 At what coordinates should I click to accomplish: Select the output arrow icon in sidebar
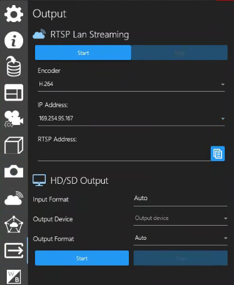14,251
